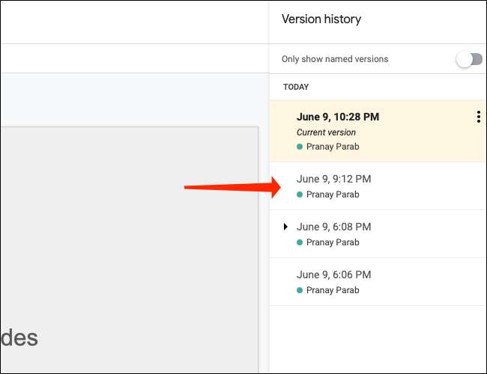Expand the June 9, 6:08 PM version group
Screen dimensions: 487x374
tap(285, 227)
